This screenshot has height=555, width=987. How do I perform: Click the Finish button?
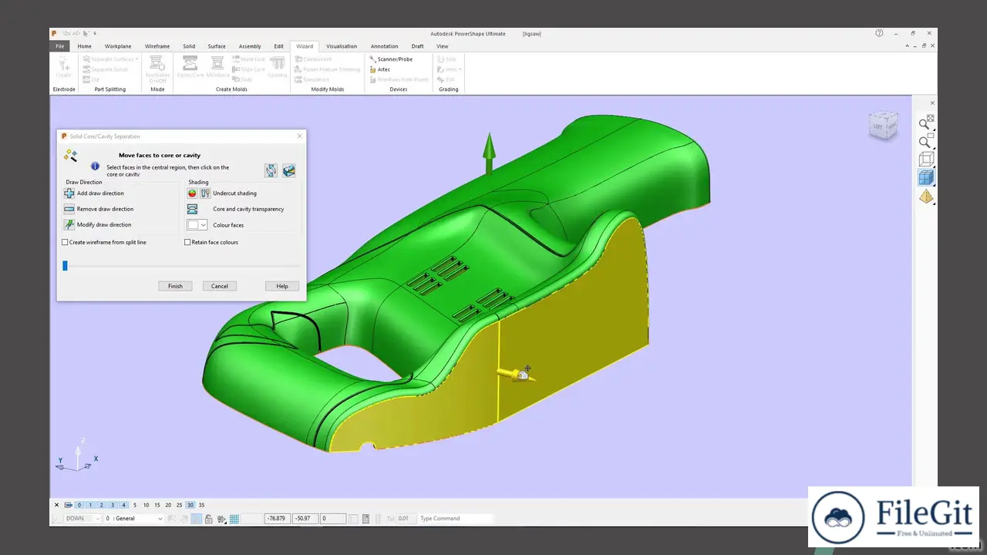[x=176, y=286]
